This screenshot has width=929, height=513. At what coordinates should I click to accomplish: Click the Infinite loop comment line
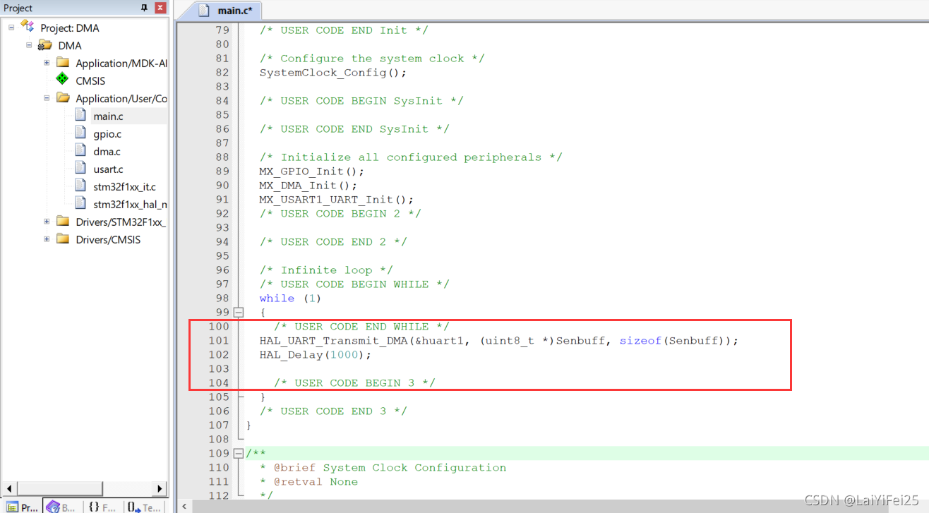(x=326, y=270)
